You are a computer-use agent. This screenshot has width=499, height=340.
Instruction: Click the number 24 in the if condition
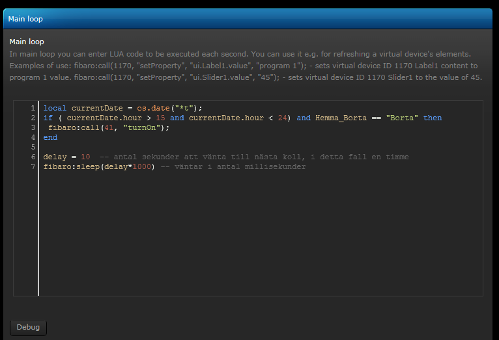click(282, 118)
